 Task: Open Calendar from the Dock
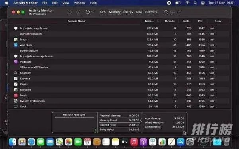pyautogui.click(x=87, y=142)
